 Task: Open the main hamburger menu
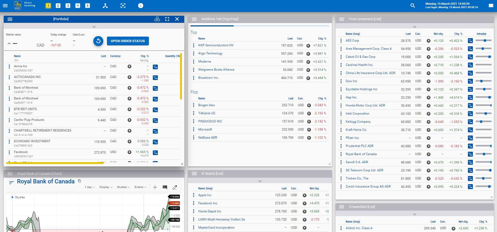coord(5,5)
